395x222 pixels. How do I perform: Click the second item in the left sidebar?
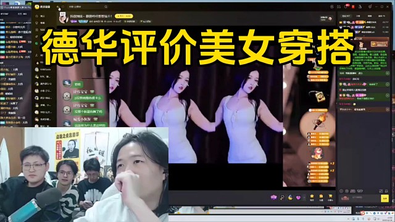point(39,23)
